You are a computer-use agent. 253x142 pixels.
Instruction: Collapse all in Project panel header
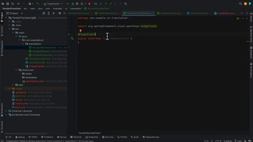click(54, 13)
